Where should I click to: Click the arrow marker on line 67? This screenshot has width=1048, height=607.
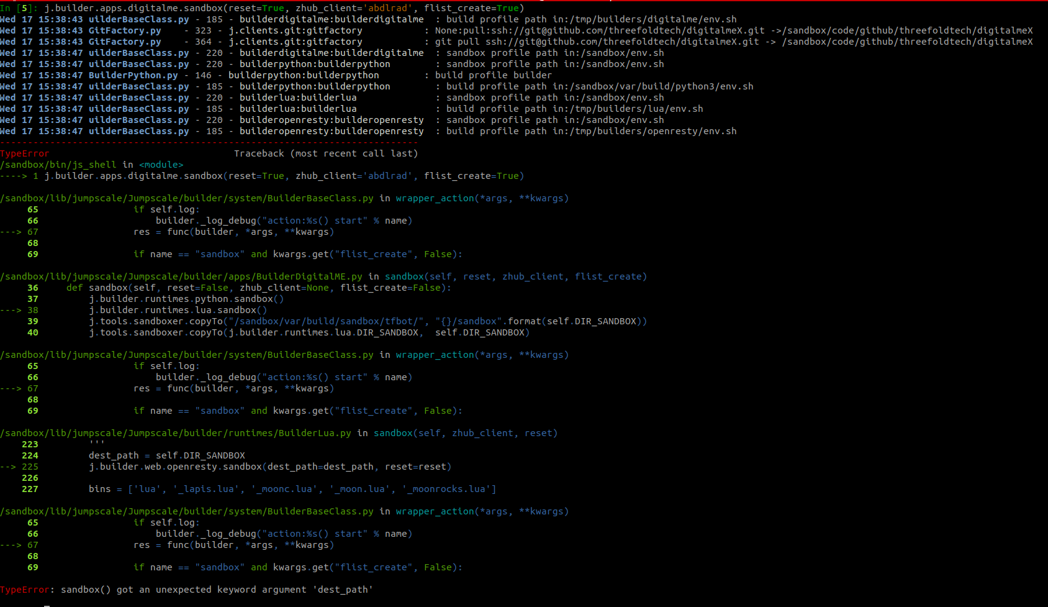pyautogui.click(x=12, y=232)
